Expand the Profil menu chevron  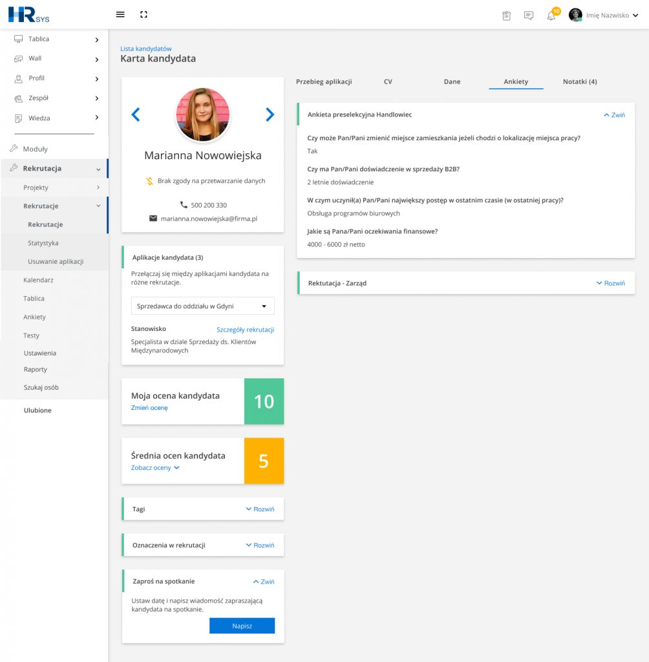[x=97, y=79]
